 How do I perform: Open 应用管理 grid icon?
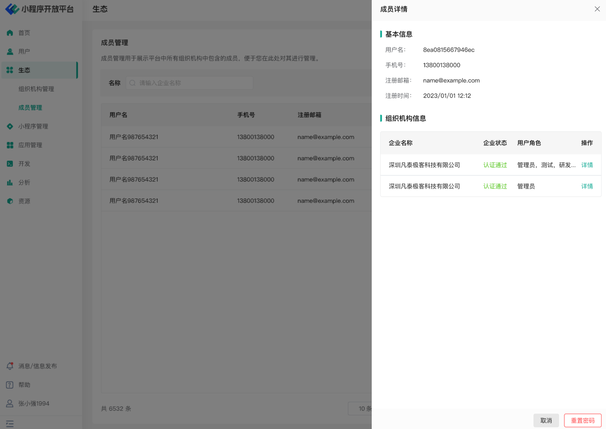10,145
